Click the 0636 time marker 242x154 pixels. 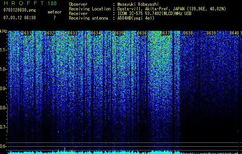(142, 33)
